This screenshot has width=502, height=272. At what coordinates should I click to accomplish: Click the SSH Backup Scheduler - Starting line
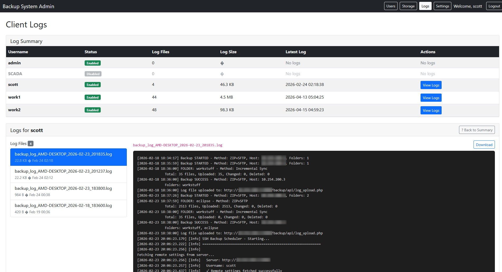(x=203, y=239)
